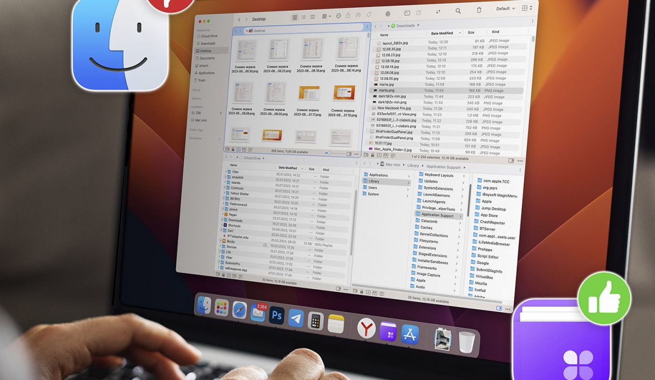Click the Date Modified sort chevron in Downloads pane
The width and height of the screenshot is (655, 380).
(460, 33)
